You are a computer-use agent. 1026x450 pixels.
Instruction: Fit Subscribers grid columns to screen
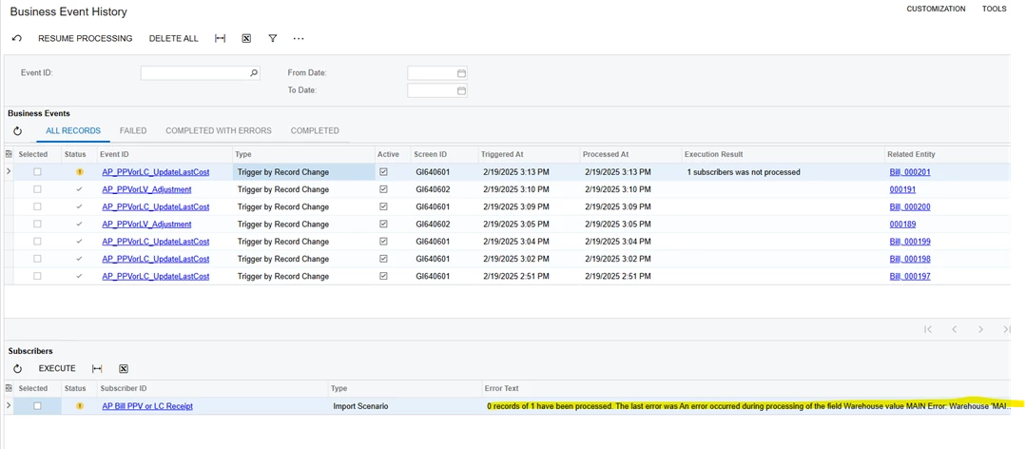click(x=97, y=369)
